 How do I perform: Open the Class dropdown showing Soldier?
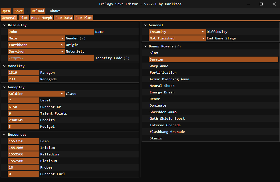pos(36,94)
